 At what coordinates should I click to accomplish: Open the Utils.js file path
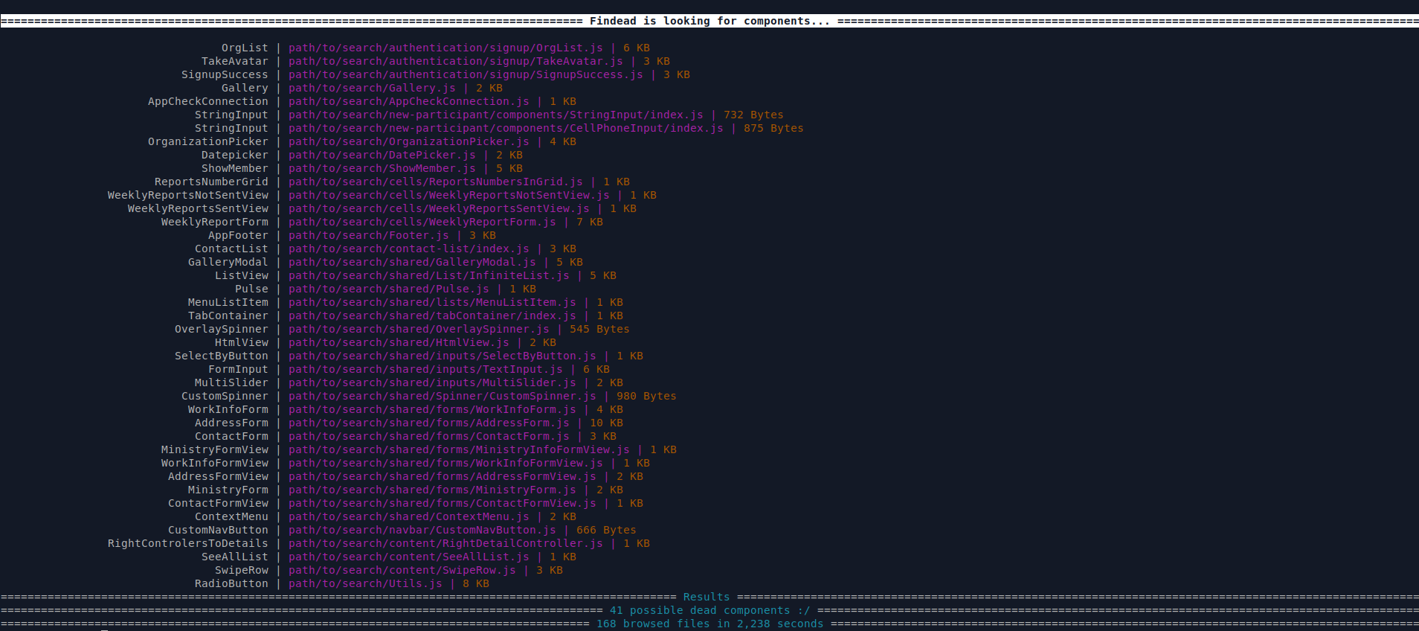tap(365, 583)
